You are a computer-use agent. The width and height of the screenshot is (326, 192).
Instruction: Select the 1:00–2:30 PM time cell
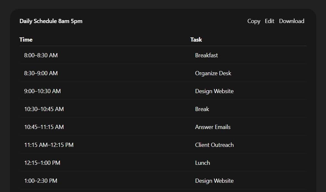(41, 181)
